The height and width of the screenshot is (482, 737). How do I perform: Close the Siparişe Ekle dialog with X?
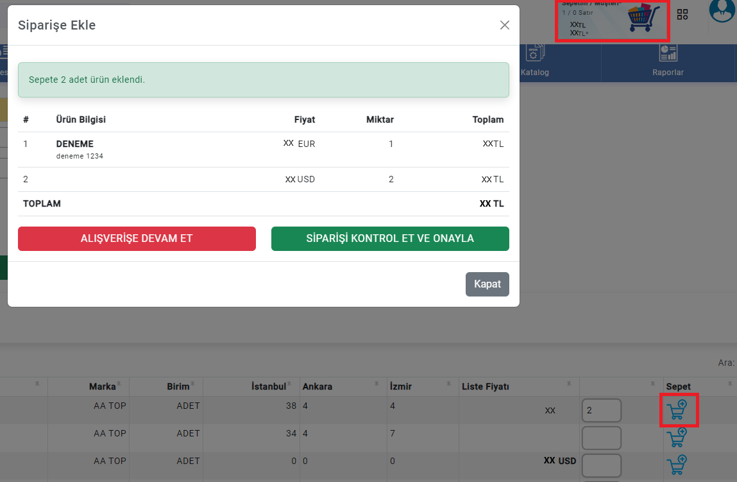point(505,25)
